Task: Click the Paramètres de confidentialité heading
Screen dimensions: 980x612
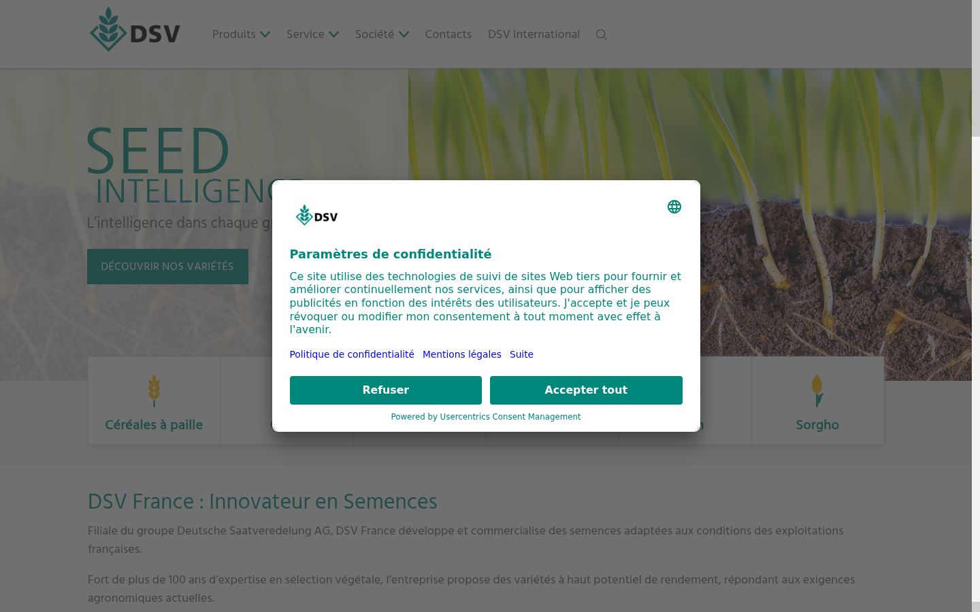Action: pyautogui.click(x=391, y=254)
